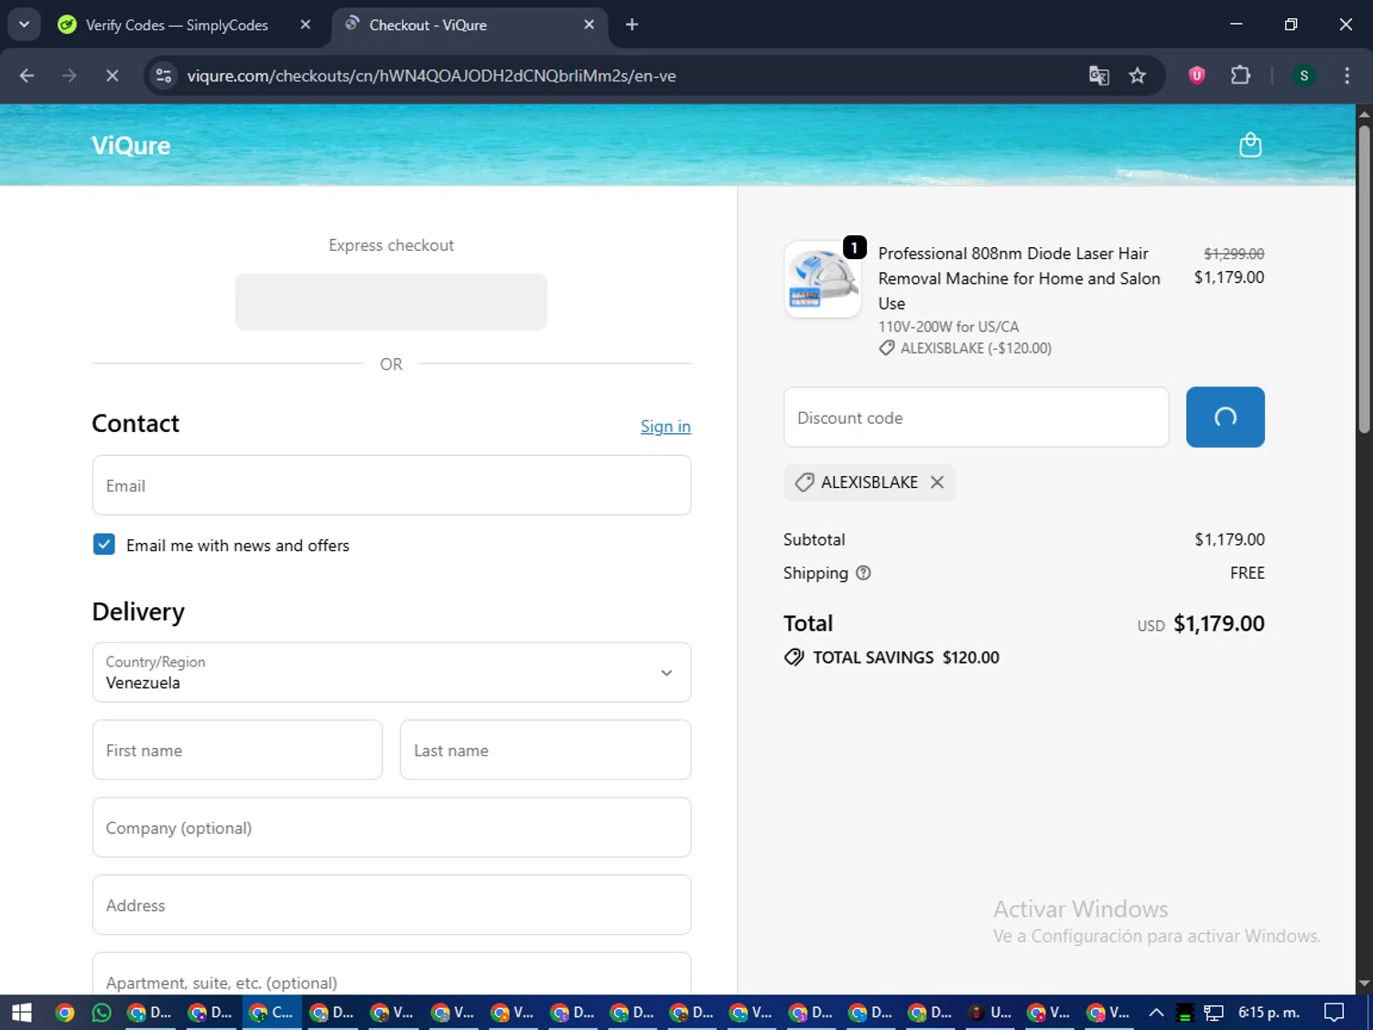Click the taskbar clock 6:15 p. m.
This screenshot has width=1373, height=1030.
[1269, 1013]
